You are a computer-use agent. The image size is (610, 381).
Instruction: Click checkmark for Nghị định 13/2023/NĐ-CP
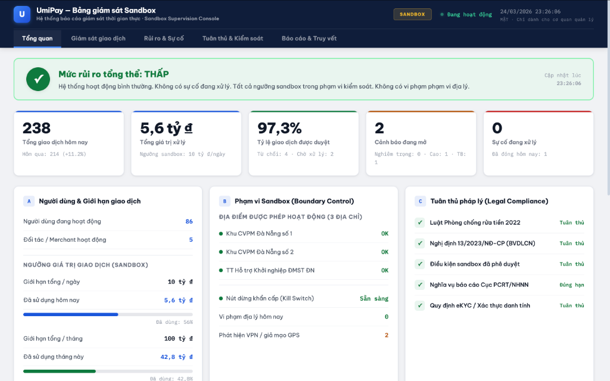419,243
